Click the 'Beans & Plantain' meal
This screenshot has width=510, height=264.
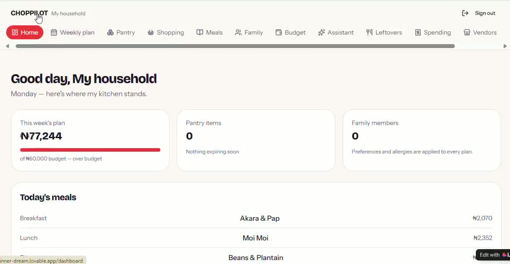(255, 257)
